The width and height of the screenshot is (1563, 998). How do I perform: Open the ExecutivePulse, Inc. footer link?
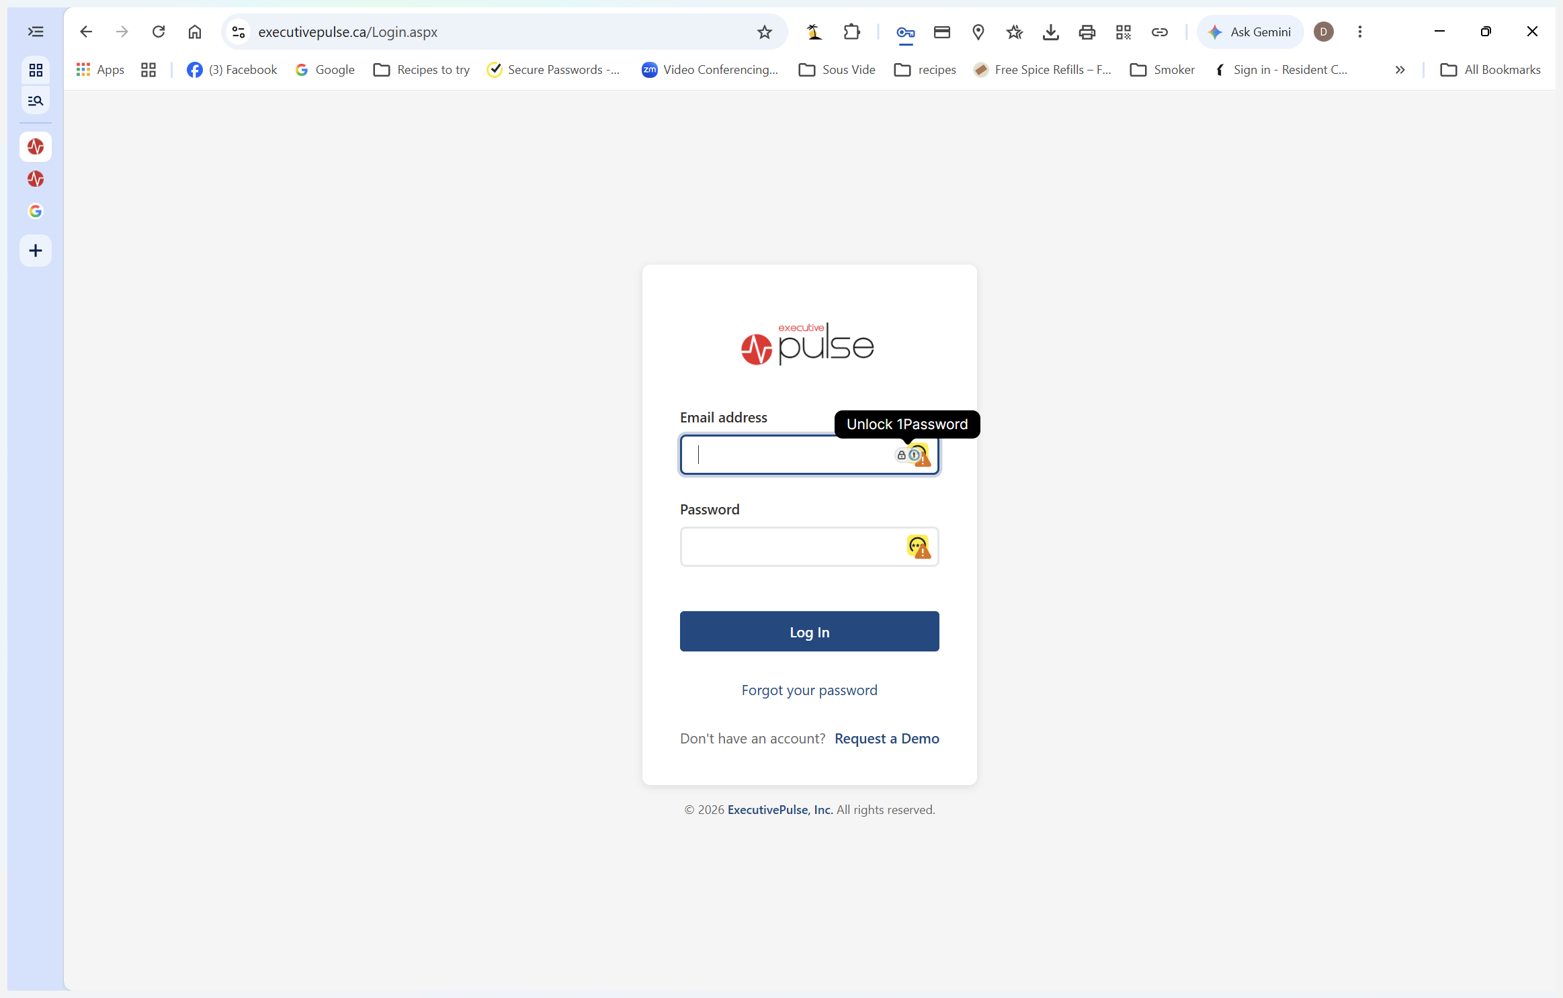pos(780,810)
